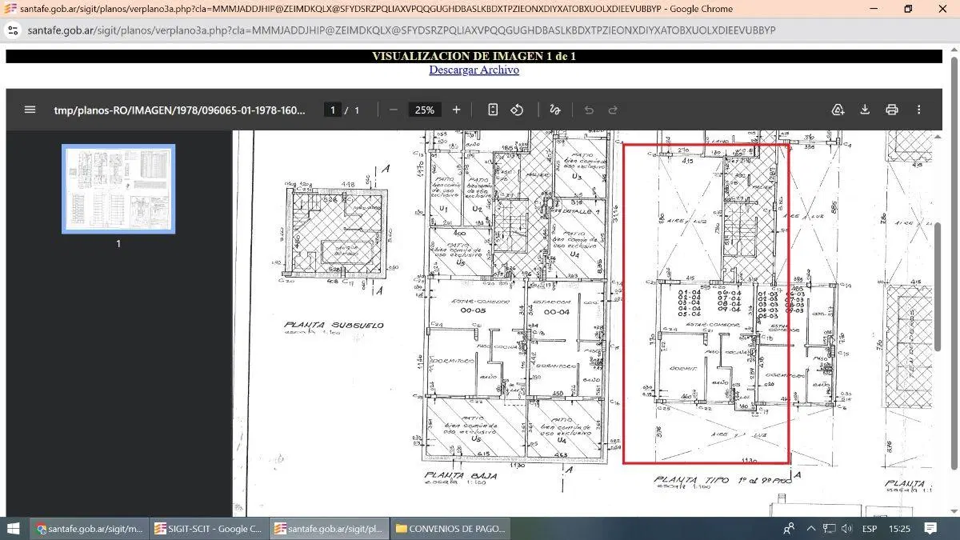Click the PDF viewer vertical scrollbar
Image resolution: width=960 pixels, height=540 pixels.
(939, 286)
